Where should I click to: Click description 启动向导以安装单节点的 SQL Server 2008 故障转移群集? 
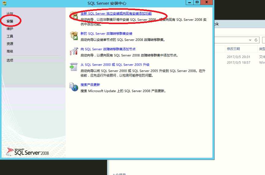pyautogui.click(x=123, y=40)
